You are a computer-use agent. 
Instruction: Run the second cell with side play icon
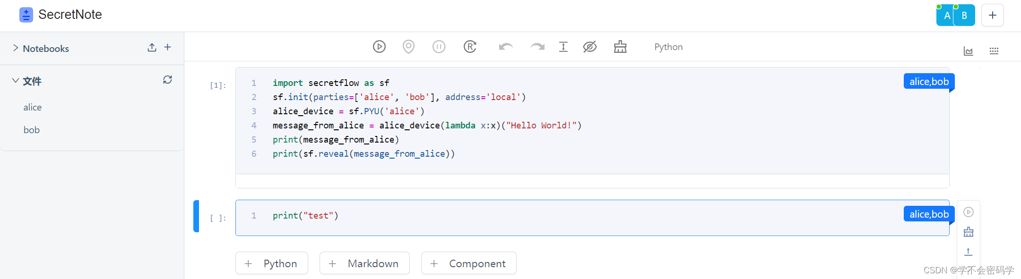tap(969, 212)
